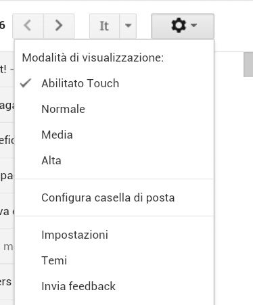Image resolution: width=253 pixels, height=305 pixels.
Task: Open the settings gear menu
Action: tap(183, 26)
